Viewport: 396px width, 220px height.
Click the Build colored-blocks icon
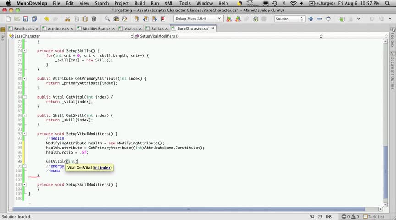229,19
